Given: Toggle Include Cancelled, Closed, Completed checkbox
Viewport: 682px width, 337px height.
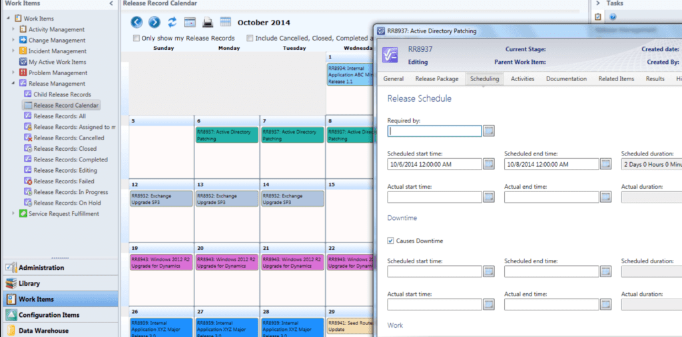Looking at the screenshot, I should coord(250,38).
